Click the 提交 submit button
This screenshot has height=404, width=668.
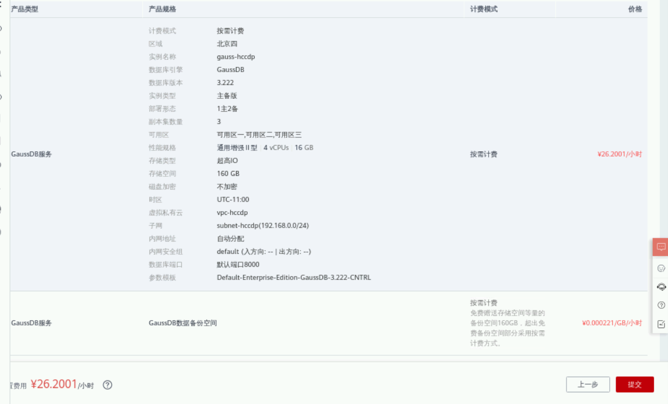634,384
